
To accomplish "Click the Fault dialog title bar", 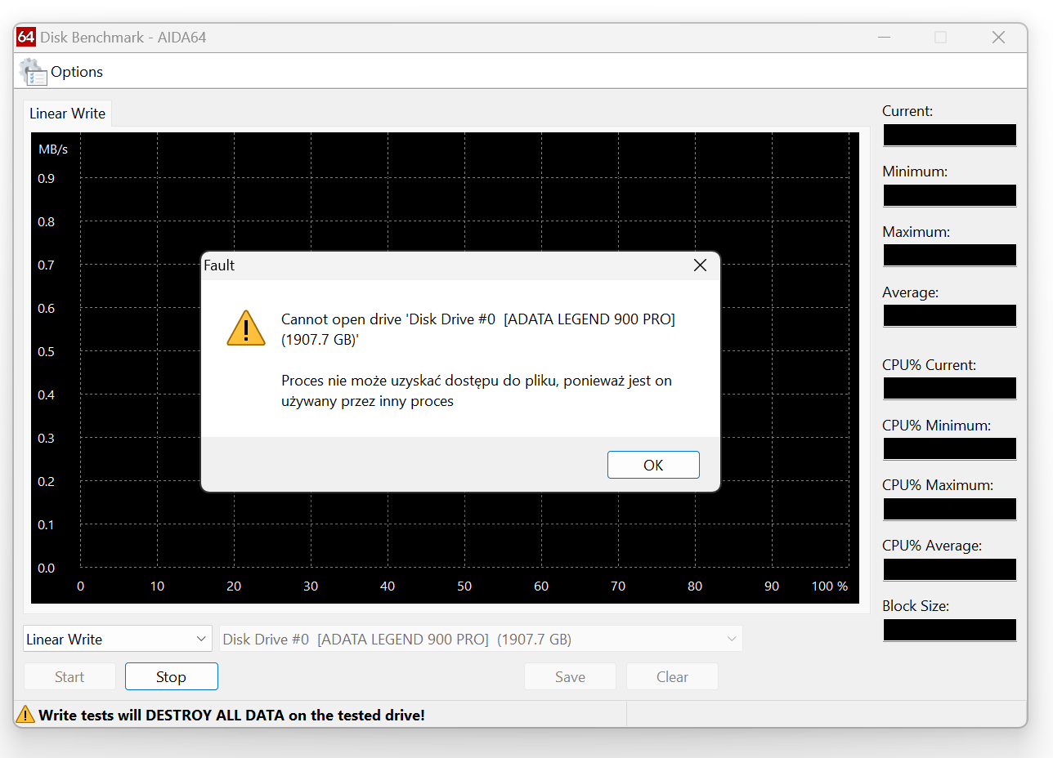I will pyautogui.click(x=441, y=265).
